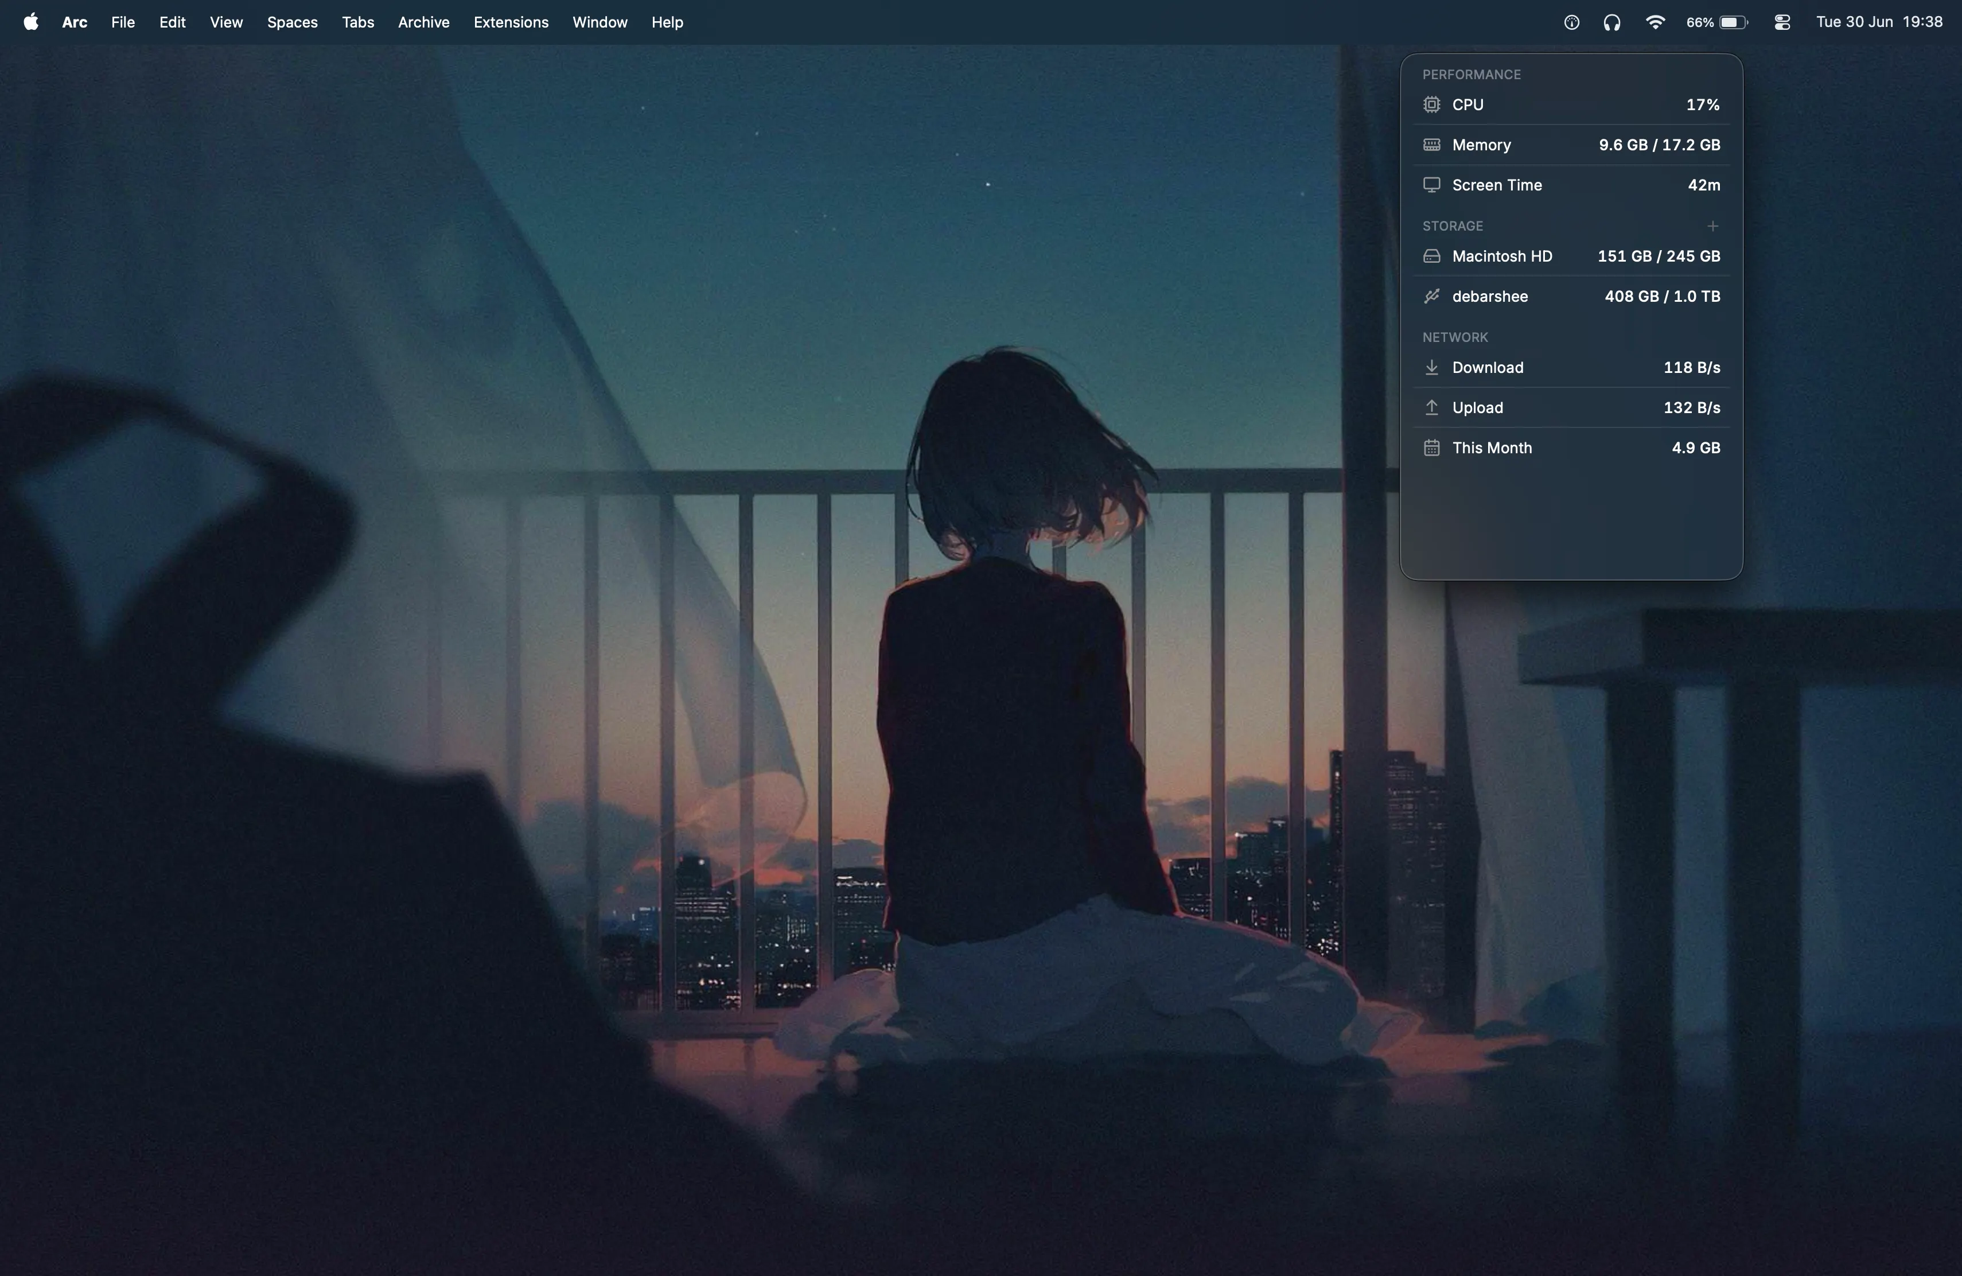Click the 132 B/s upload speed
This screenshot has width=1962, height=1276.
point(1692,408)
